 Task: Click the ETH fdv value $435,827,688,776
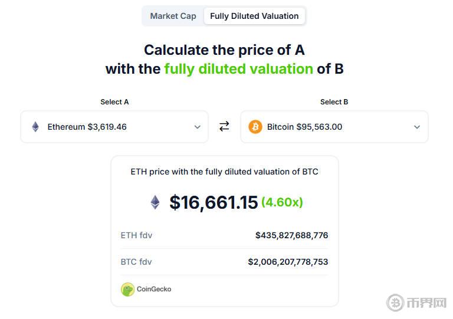tap(291, 235)
